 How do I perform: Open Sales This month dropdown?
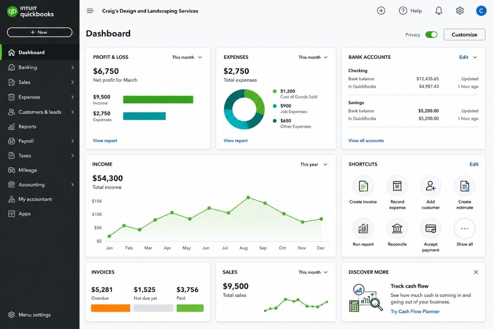pos(313,272)
